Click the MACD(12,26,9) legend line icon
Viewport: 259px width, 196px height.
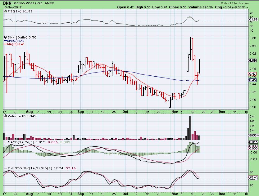tap(5, 142)
